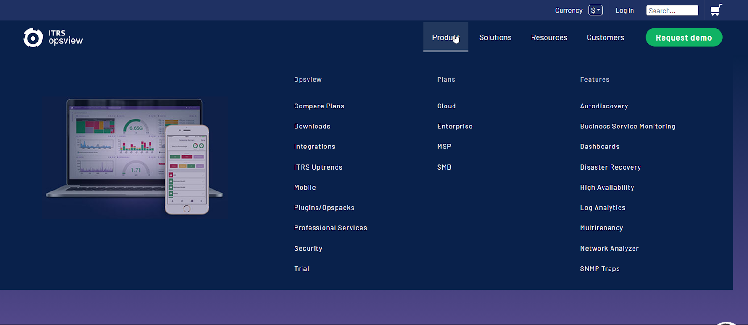Open SNMP Traps link
Viewport: 748px width, 325px height.
[600, 268]
